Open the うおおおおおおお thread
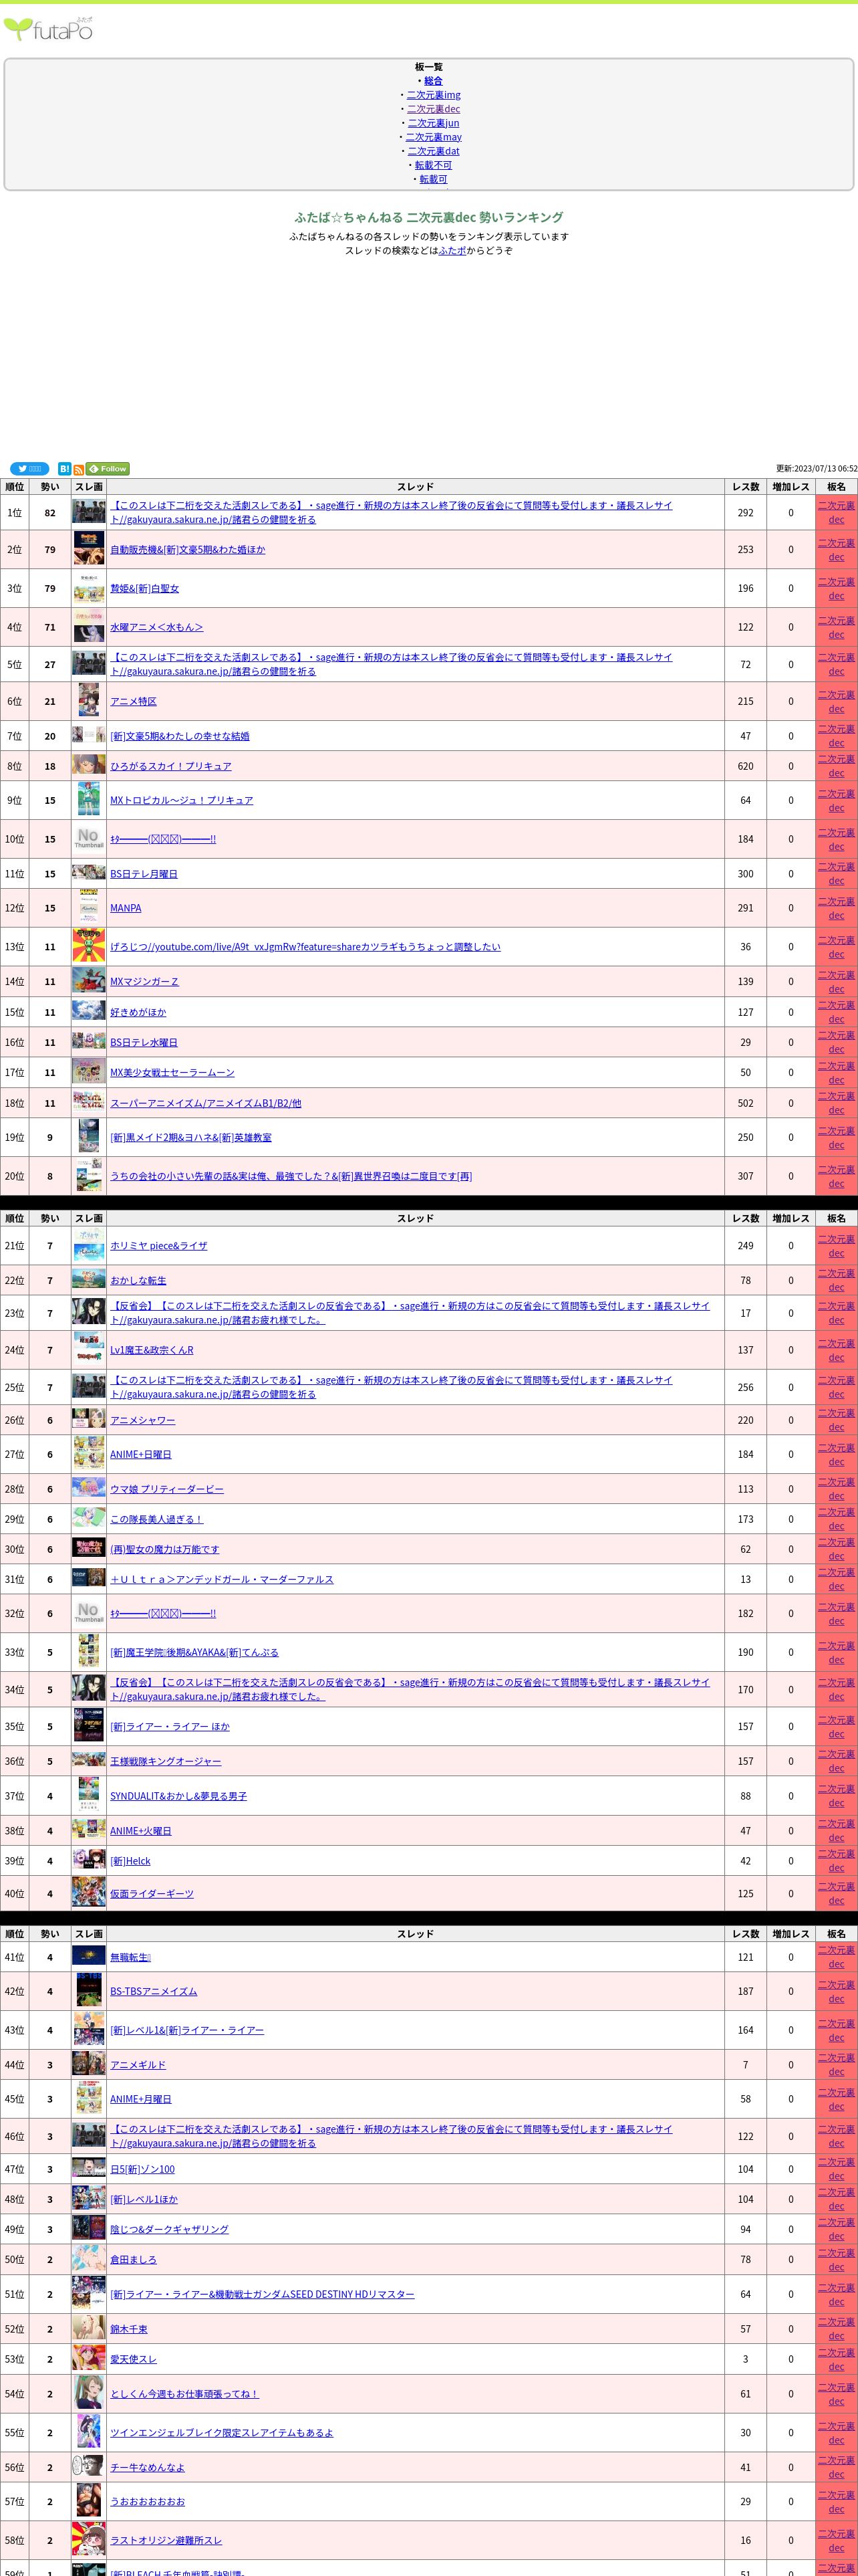This screenshot has width=858, height=2576. point(147,2502)
